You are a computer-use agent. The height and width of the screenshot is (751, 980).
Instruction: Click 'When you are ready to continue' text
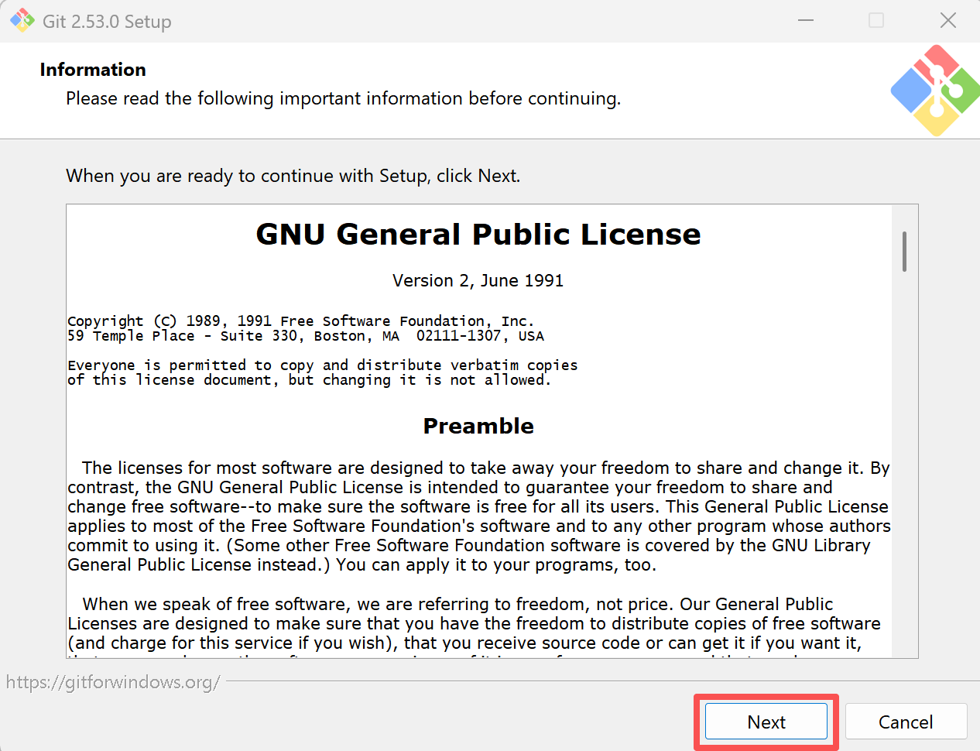pos(293,176)
